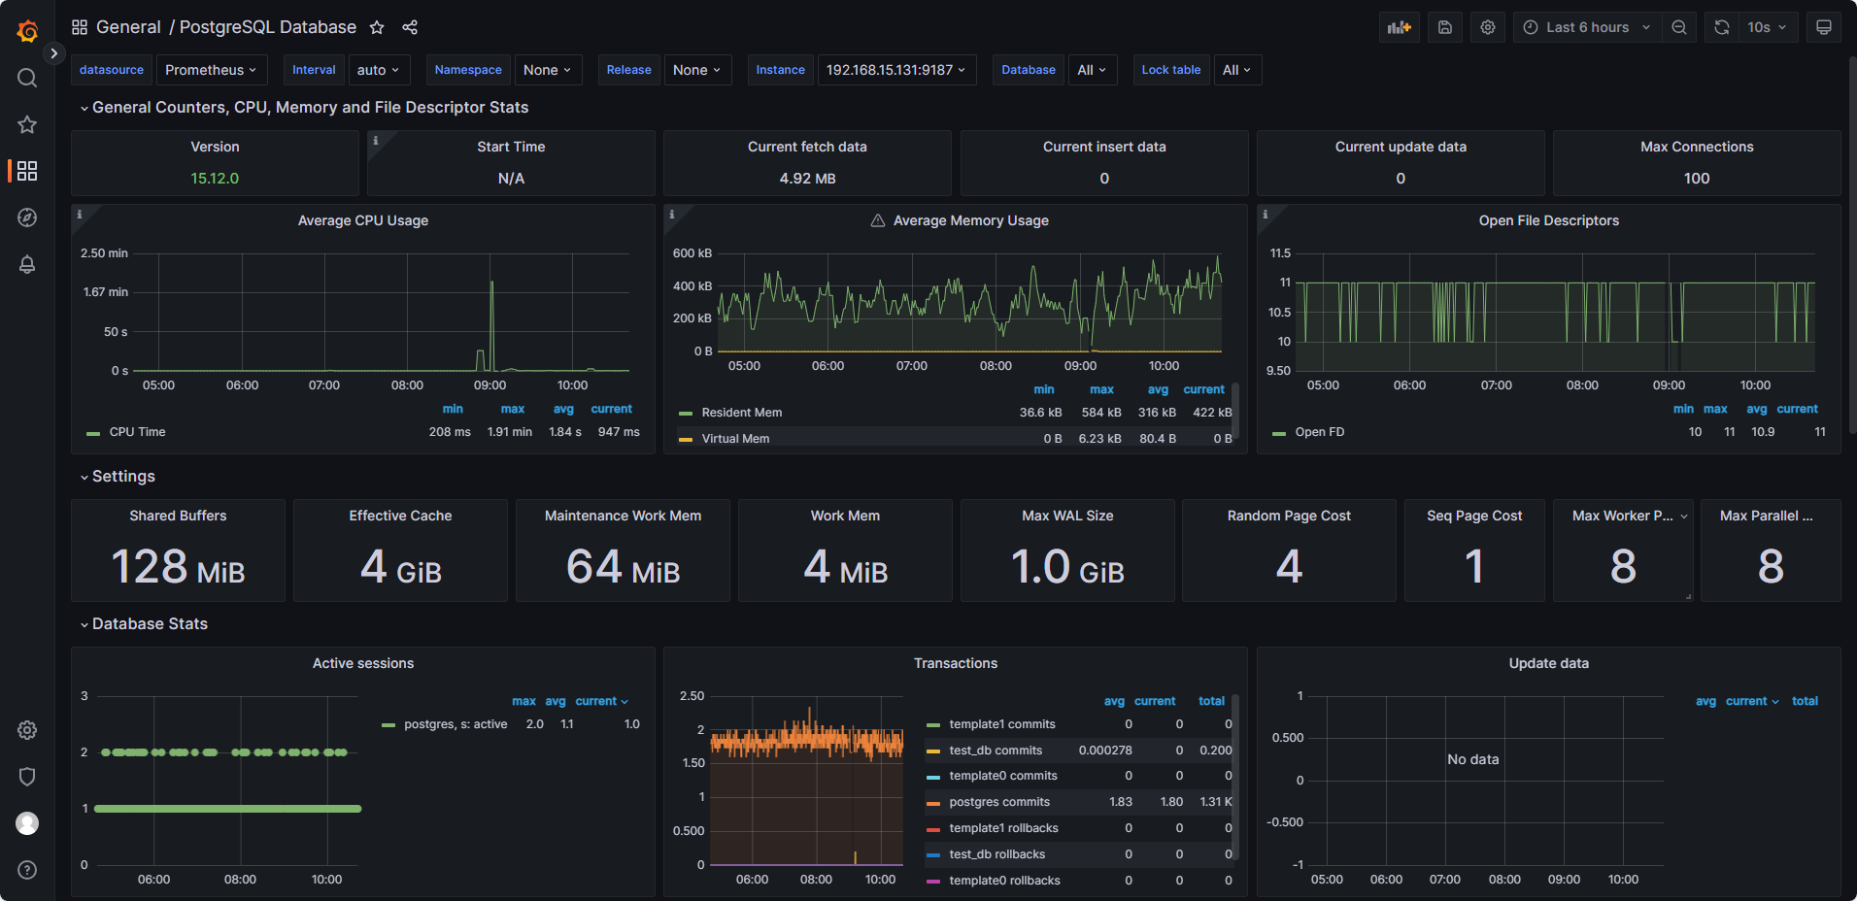Screen dimensions: 1857x901
Task: Show info icon on Start Time panel
Action: point(376,140)
